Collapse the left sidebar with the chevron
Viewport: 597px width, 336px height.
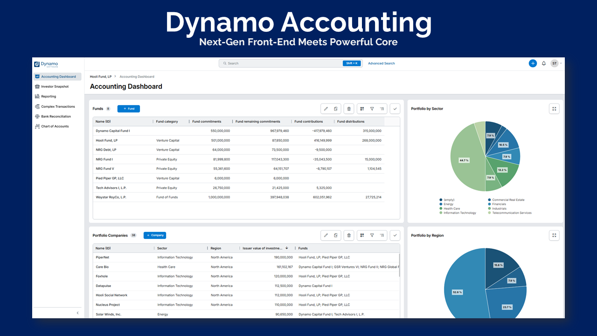point(77,313)
